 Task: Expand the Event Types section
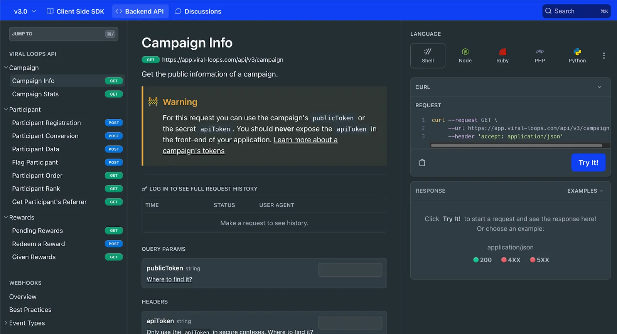[x=6, y=323]
